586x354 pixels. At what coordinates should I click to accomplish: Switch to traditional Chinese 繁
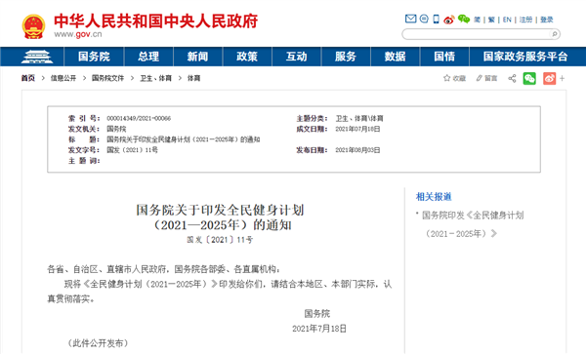tap(491, 20)
